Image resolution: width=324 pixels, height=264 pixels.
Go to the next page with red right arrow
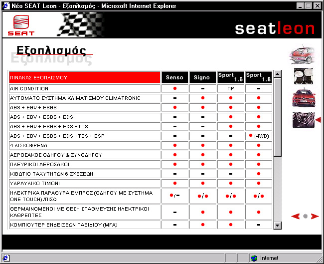[x=315, y=217]
